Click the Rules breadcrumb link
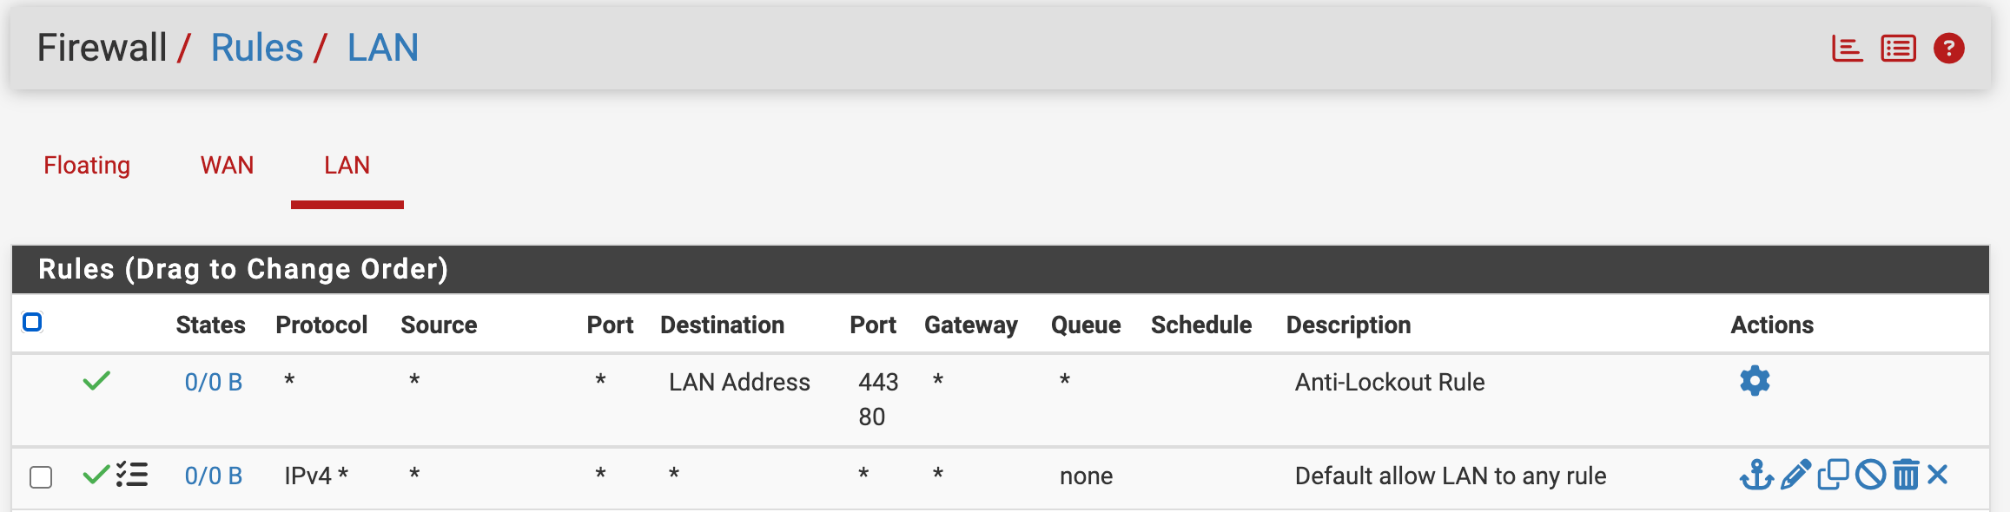The height and width of the screenshot is (512, 2010). (x=257, y=48)
